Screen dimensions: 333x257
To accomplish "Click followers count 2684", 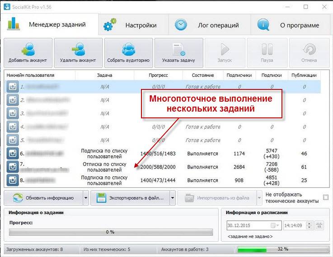I will click(239, 167).
